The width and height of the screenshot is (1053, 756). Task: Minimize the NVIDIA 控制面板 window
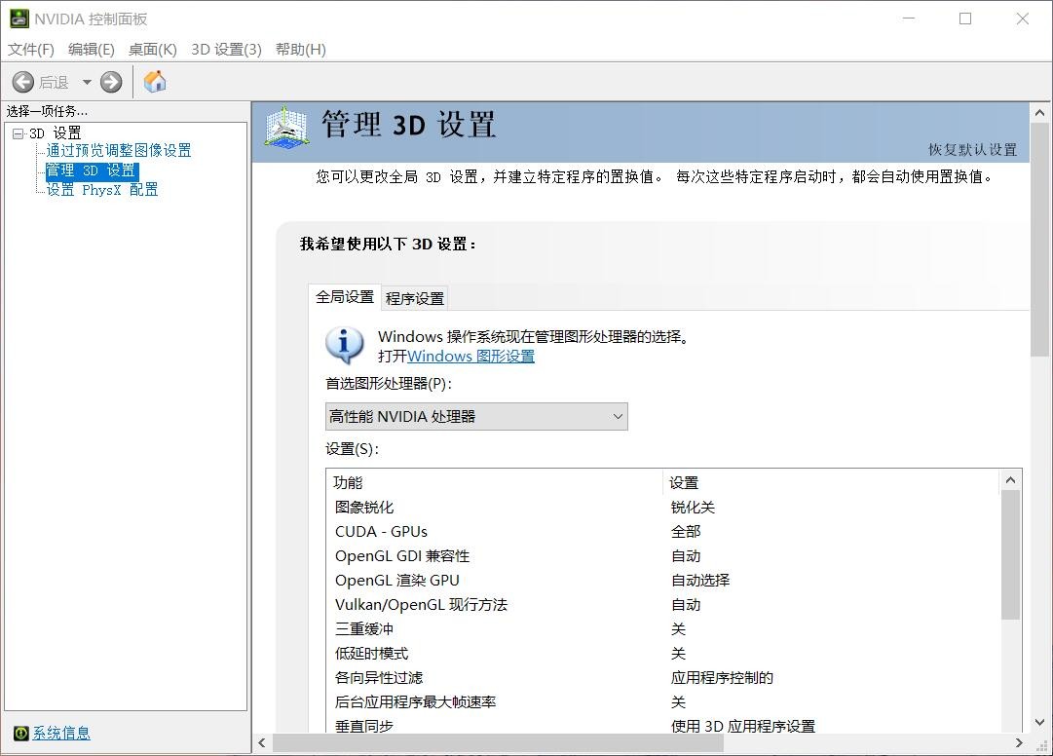(909, 19)
